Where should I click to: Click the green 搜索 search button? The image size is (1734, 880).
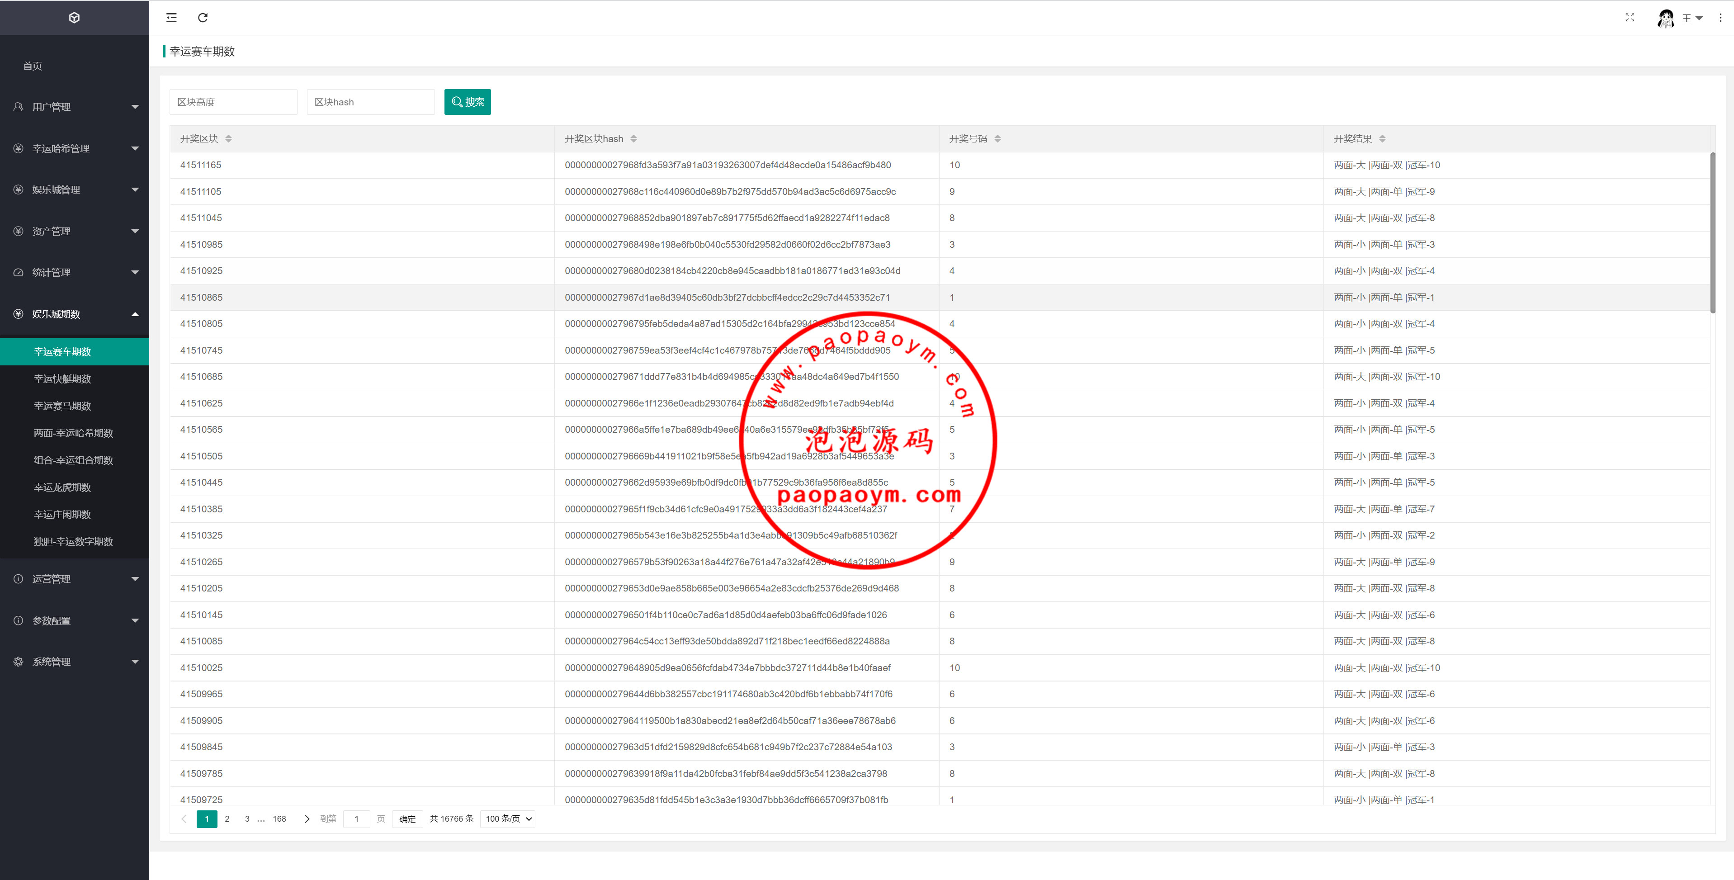pos(467,102)
